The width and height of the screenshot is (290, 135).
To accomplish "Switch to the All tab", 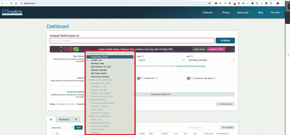I will pyautogui.click(x=51, y=120).
